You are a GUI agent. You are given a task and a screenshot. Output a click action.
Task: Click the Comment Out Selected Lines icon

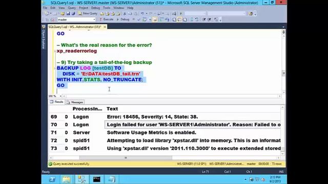click(192, 19)
